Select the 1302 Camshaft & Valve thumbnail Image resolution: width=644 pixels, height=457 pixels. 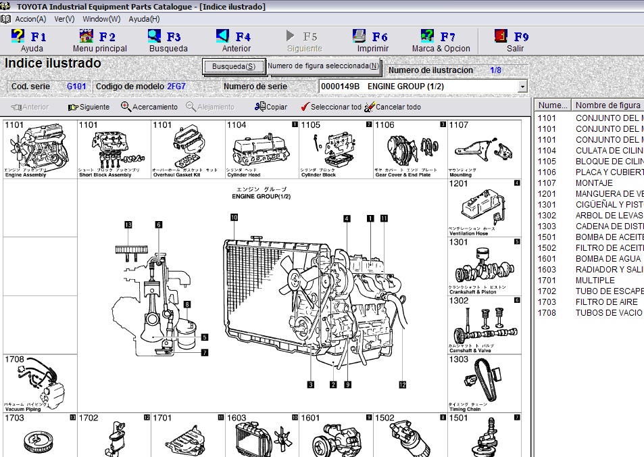click(x=485, y=324)
